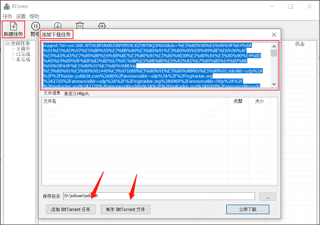Click the 大小 column header
This screenshot has height=225, width=320.
tap(259, 101)
